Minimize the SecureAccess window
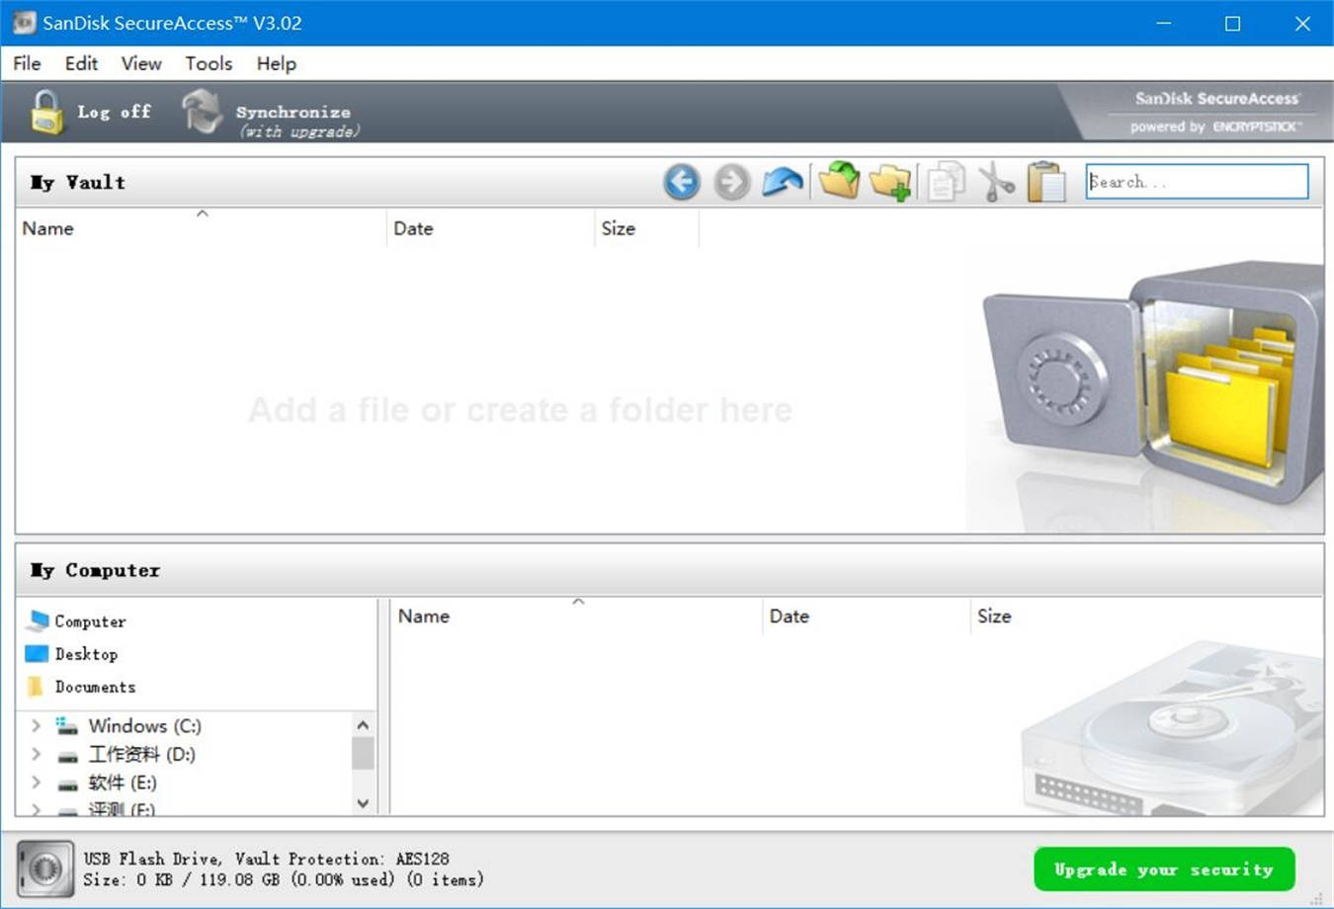Screen dimensions: 1334x909 [1164, 23]
